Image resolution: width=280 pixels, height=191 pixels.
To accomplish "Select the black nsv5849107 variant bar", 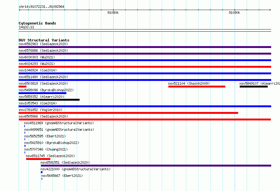I will point(254,87).
